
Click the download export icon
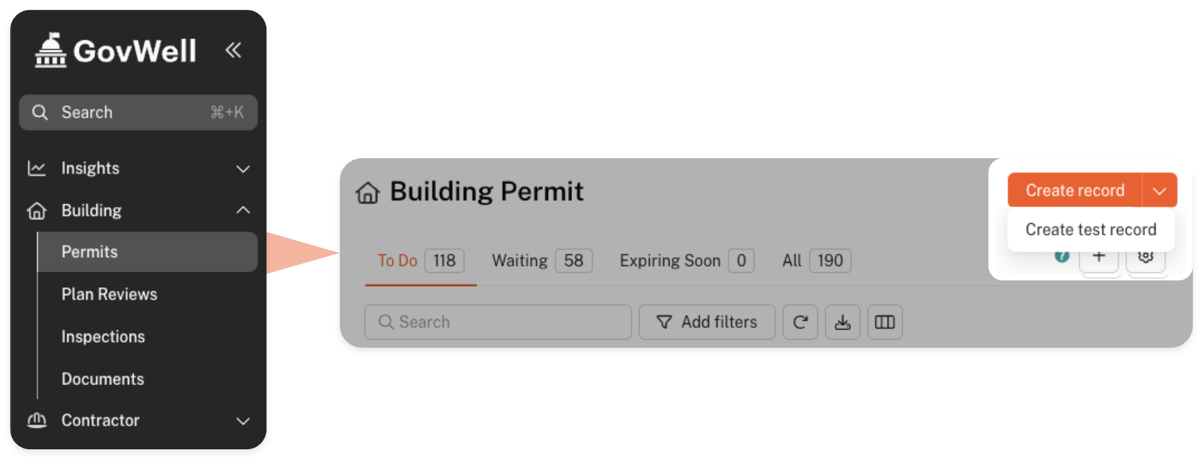click(842, 322)
